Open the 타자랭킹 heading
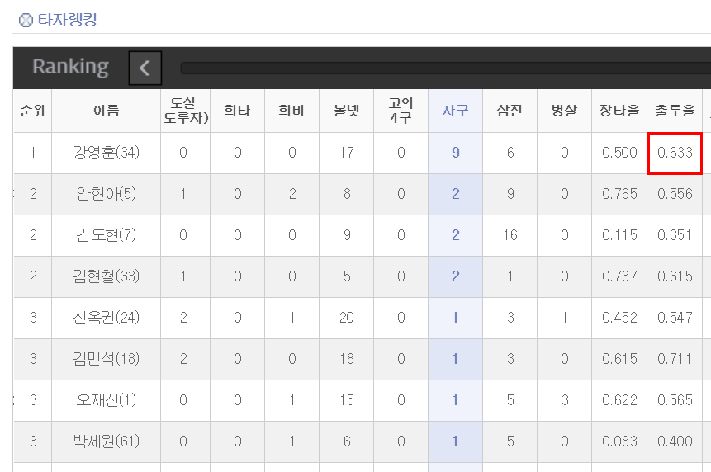The height and width of the screenshot is (472, 711). 67,20
